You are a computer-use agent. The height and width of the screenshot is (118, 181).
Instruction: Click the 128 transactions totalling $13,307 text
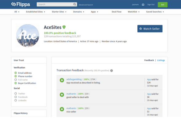click(62, 36)
